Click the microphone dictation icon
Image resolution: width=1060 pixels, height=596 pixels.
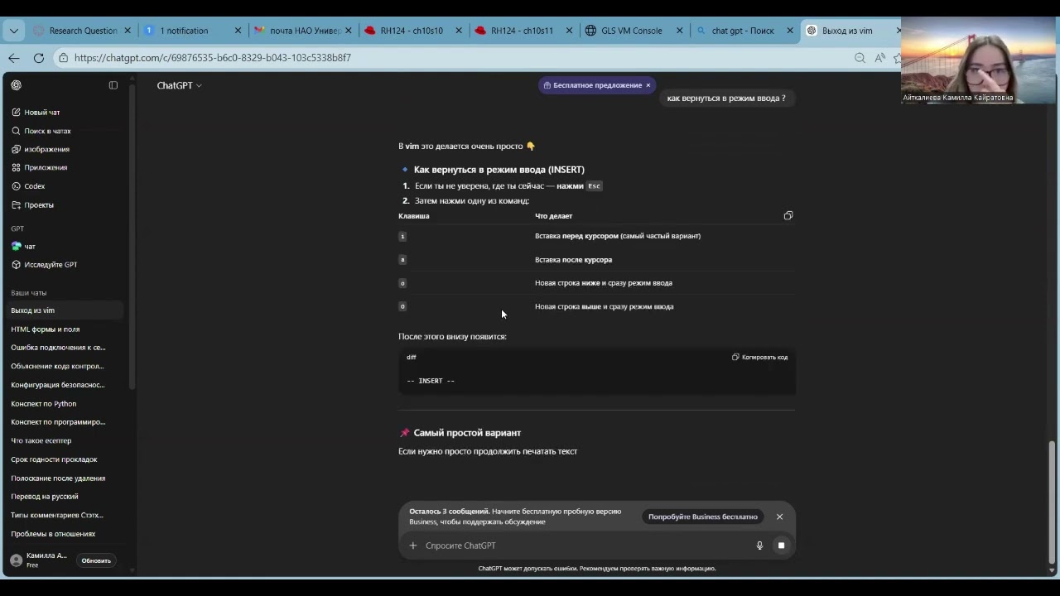759,546
